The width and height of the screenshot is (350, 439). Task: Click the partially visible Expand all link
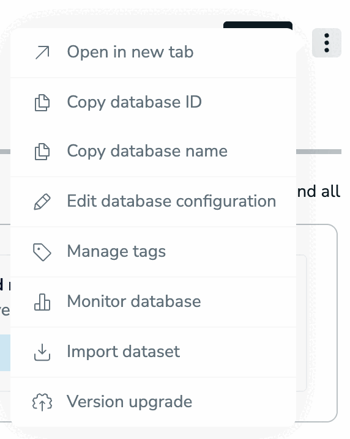tap(319, 191)
